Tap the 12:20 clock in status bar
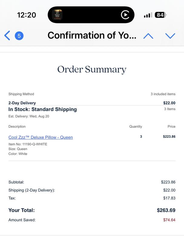Screen dimensions: 184x242 27,15
